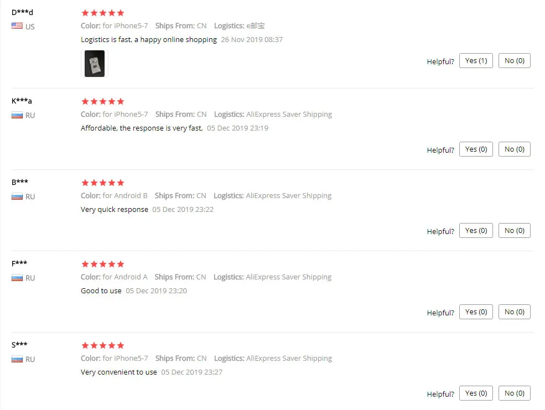
Task: Vote Yes on 'Very quick response' review
Action: point(476,231)
